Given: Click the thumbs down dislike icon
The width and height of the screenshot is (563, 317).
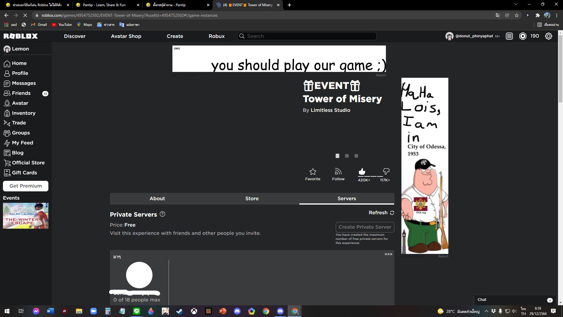Looking at the screenshot, I should coord(386,171).
